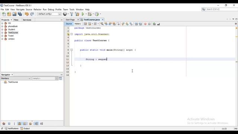Click the Last Edit icon in editor toolbar
The width and height of the screenshot is (238, 134).
coord(86,24)
